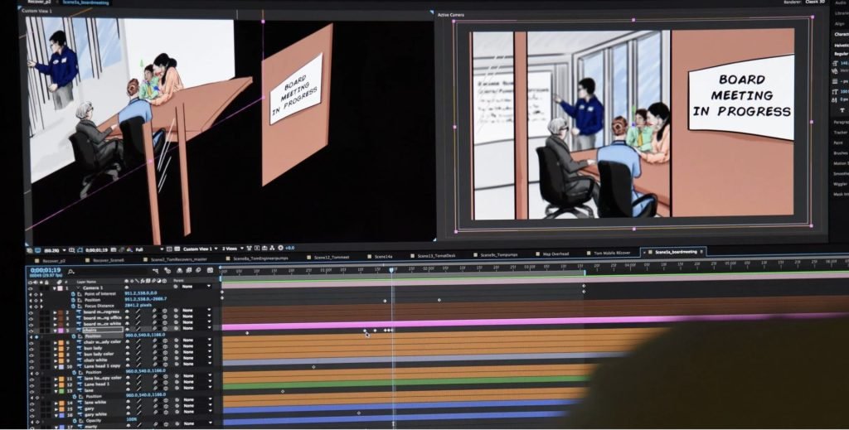This screenshot has height=430, width=849.
Task: Go to next keyframe of Focus Distance
Action: (41, 307)
